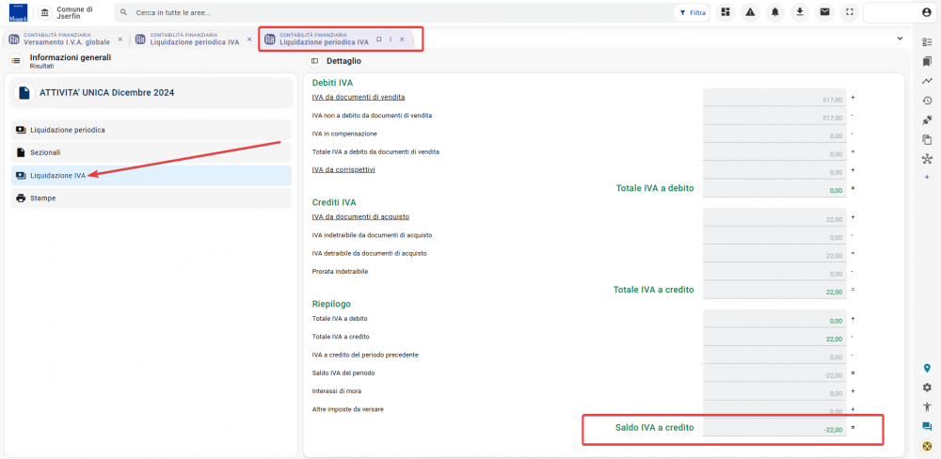Select Liquidazione IVA in left menu
Screen dimensions: 941x459
point(152,175)
